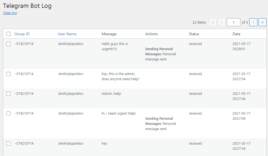This screenshot has width=268, height=156.
Task: Click the 'of 3' page total text
Action: 245,22
